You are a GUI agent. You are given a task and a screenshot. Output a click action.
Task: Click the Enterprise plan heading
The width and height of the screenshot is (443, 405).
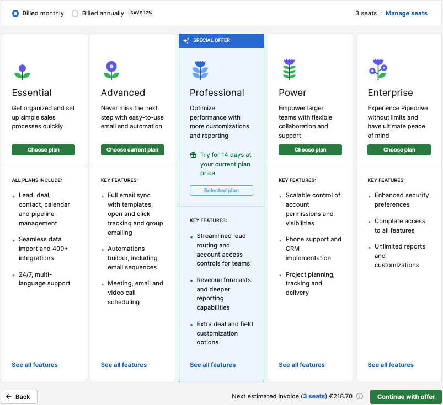pyautogui.click(x=390, y=93)
